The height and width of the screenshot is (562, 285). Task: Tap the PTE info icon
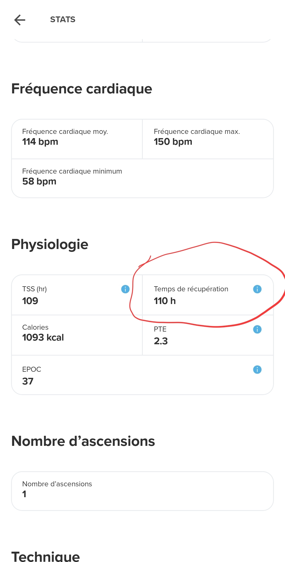257,329
